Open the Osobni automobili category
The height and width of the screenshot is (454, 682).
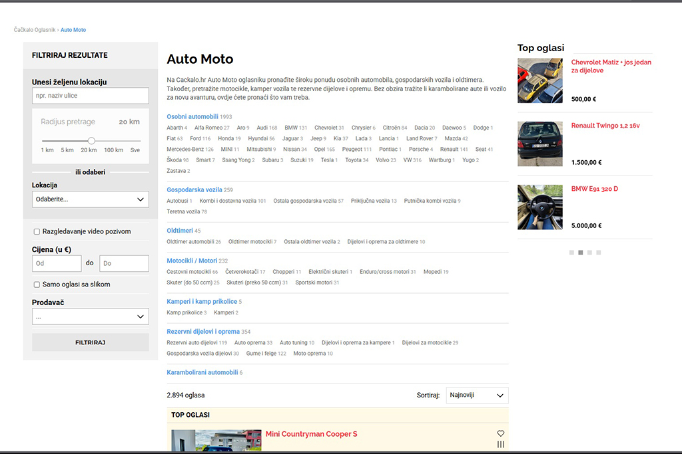click(x=192, y=116)
